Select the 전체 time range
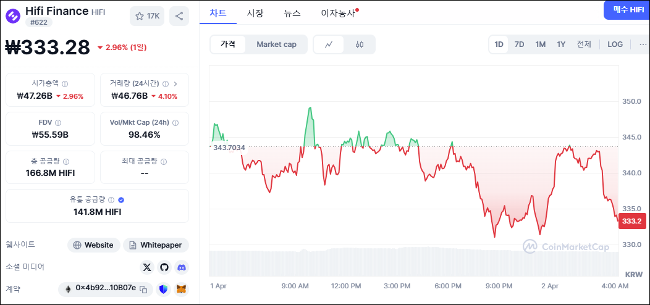650x305 pixels. [x=584, y=44]
